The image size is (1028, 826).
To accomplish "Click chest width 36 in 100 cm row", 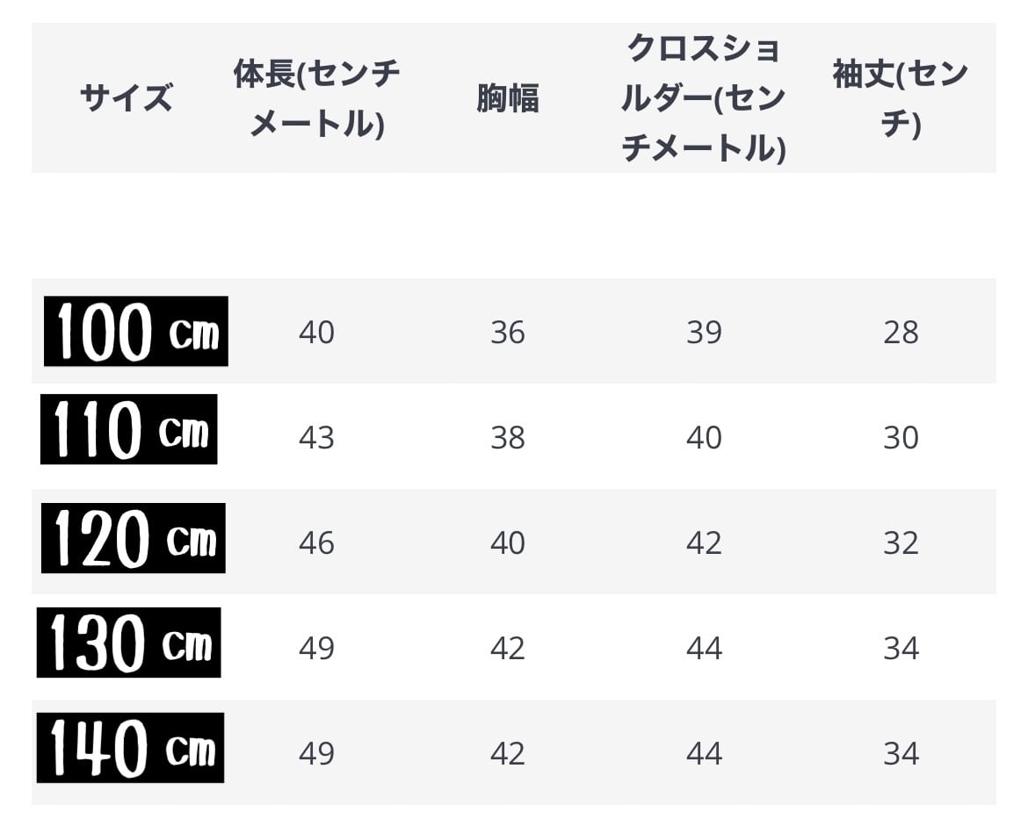I will pos(508,333).
